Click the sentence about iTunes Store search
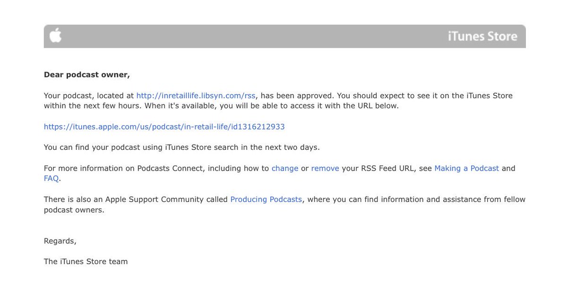The width and height of the screenshot is (567, 302). [x=182, y=147]
